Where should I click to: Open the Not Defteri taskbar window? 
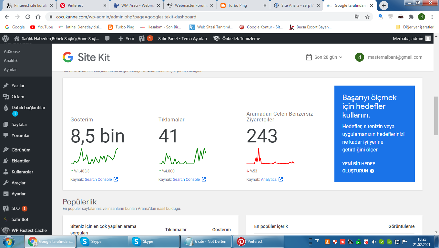207,242
